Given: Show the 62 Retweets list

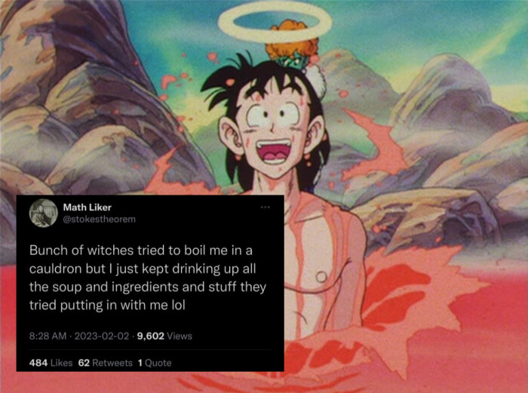Looking at the screenshot, I should (105, 363).
